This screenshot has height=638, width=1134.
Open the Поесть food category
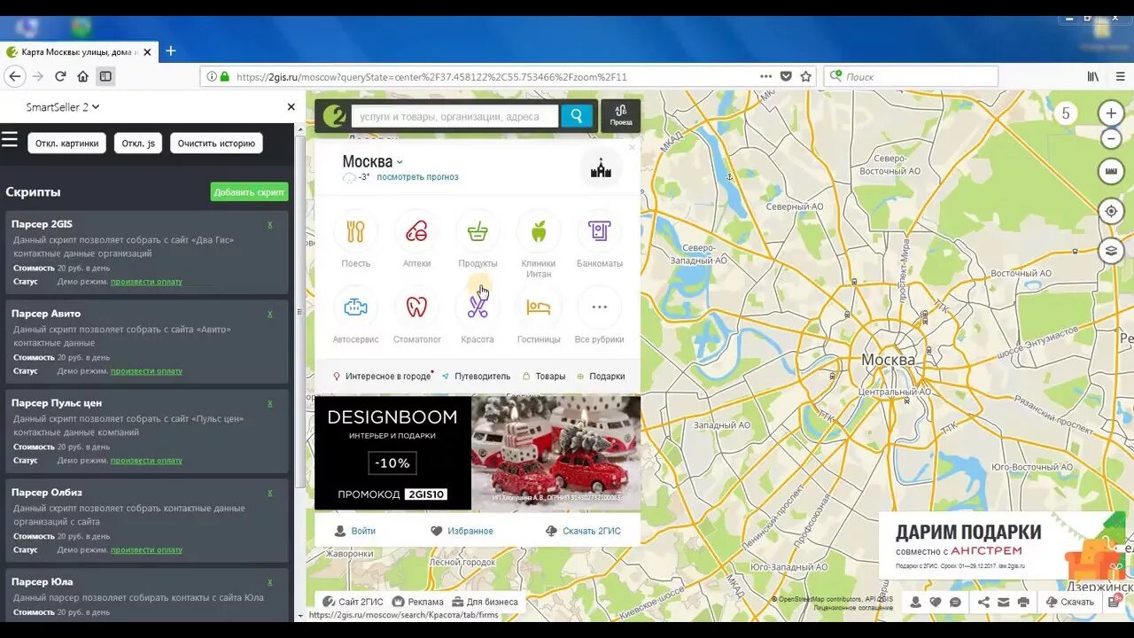(x=355, y=239)
